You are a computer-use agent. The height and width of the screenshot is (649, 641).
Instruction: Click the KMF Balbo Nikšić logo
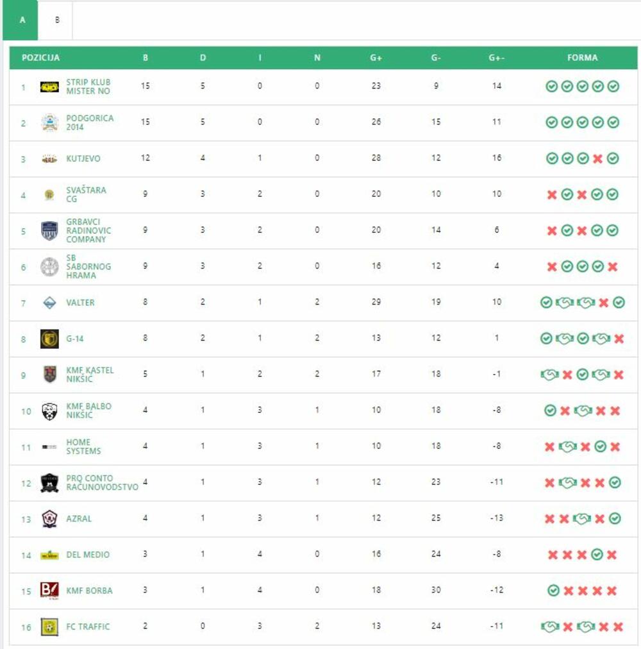tap(49, 411)
